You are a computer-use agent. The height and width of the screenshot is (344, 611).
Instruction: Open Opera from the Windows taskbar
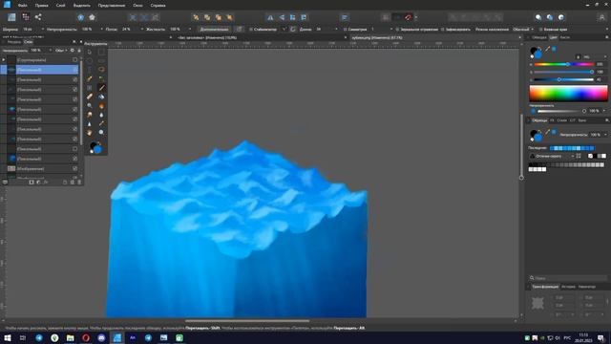click(86, 337)
